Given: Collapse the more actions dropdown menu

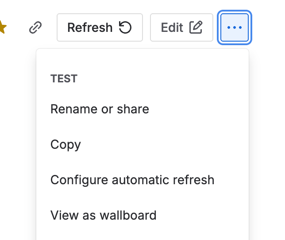Looking at the screenshot, I should click(x=235, y=27).
